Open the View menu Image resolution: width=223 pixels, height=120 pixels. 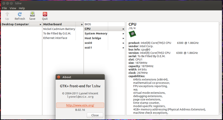(x=13, y=8)
